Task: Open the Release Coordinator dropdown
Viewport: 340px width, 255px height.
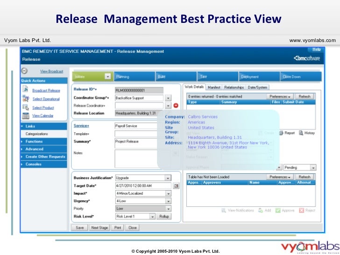Action: (x=168, y=106)
